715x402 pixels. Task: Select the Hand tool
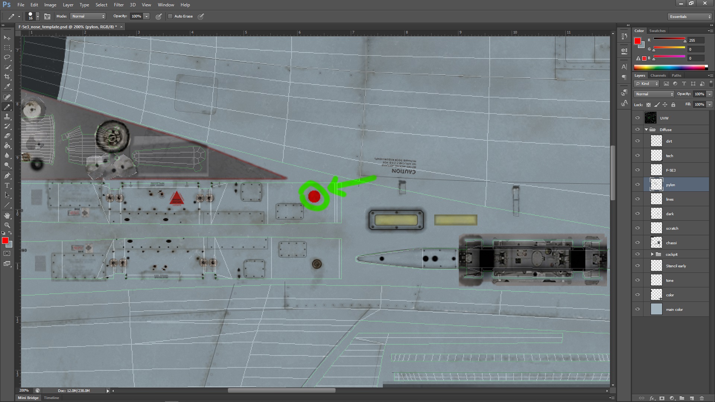(x=7, y=216)
